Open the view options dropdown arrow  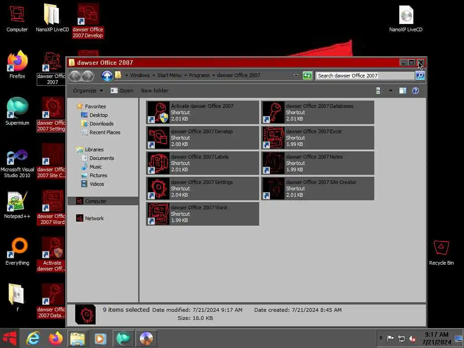point(391,91)
